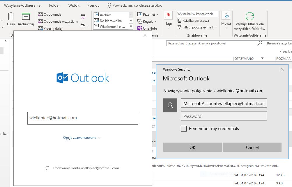Close the Outlook add account dialog
The image size is (292, 187).
click(x=145, y=35)
